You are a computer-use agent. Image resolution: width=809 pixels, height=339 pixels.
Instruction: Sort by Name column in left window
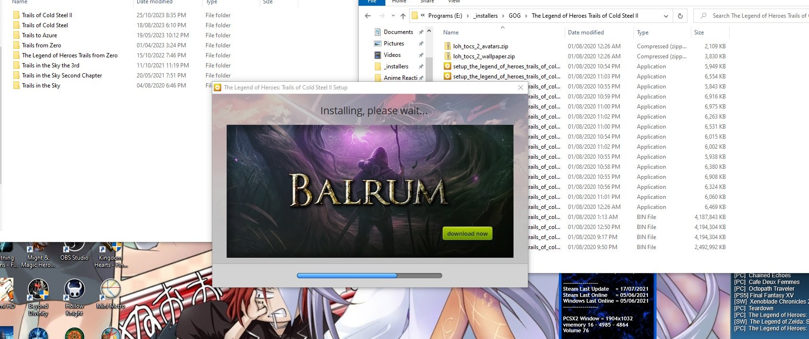pyautogui.click(x=20, y=2)
